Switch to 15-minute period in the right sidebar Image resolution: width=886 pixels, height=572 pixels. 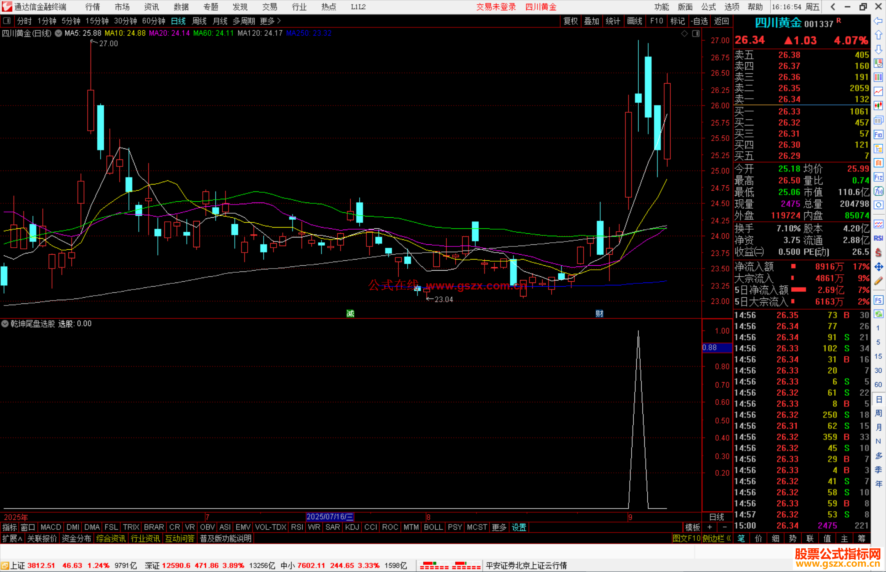(878, 356)
